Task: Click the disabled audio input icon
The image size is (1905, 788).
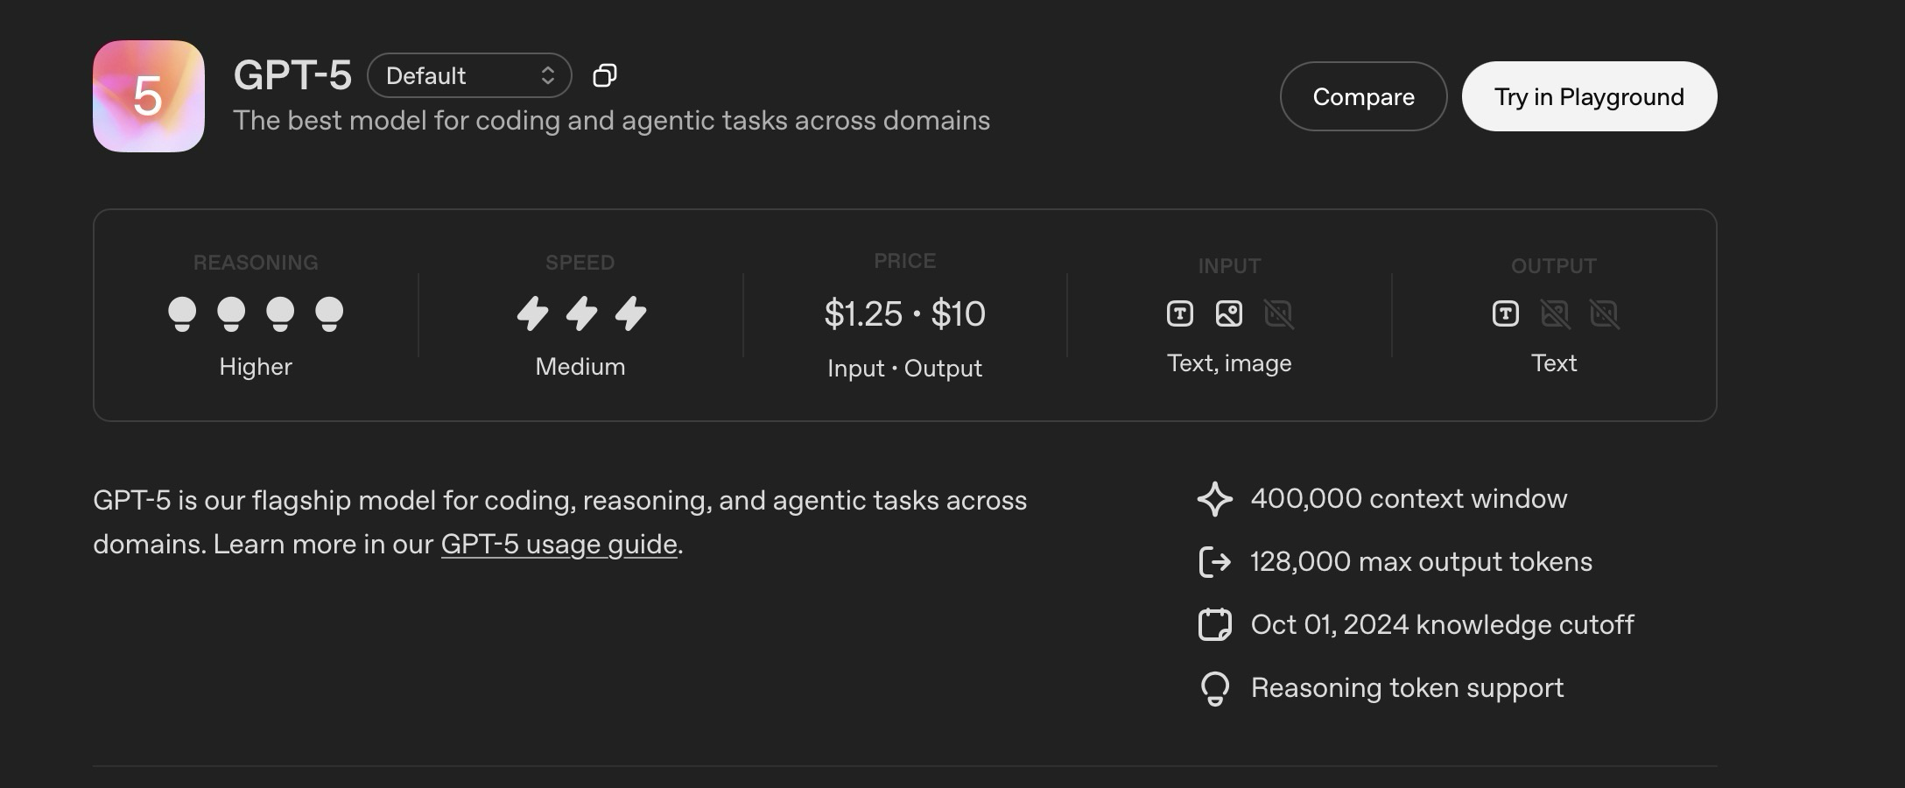Action: [x=1278, y=313]
